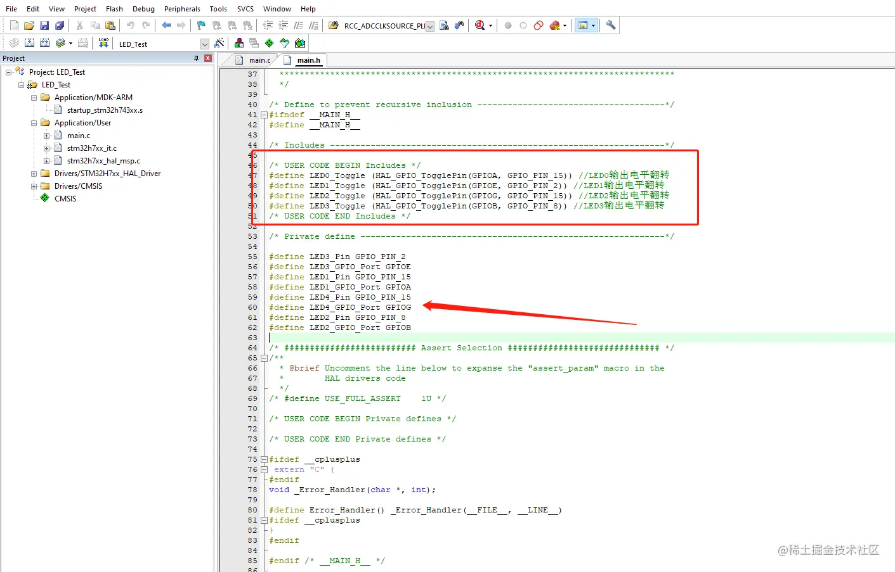This screenshot has height=572, width=895.
Task: Rebuild all target files icon
Action: click(44, 43)
